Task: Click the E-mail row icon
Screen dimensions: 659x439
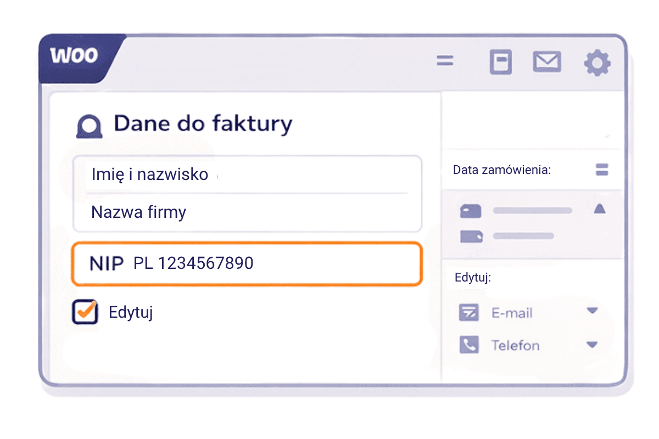Action: pos(468,313)
